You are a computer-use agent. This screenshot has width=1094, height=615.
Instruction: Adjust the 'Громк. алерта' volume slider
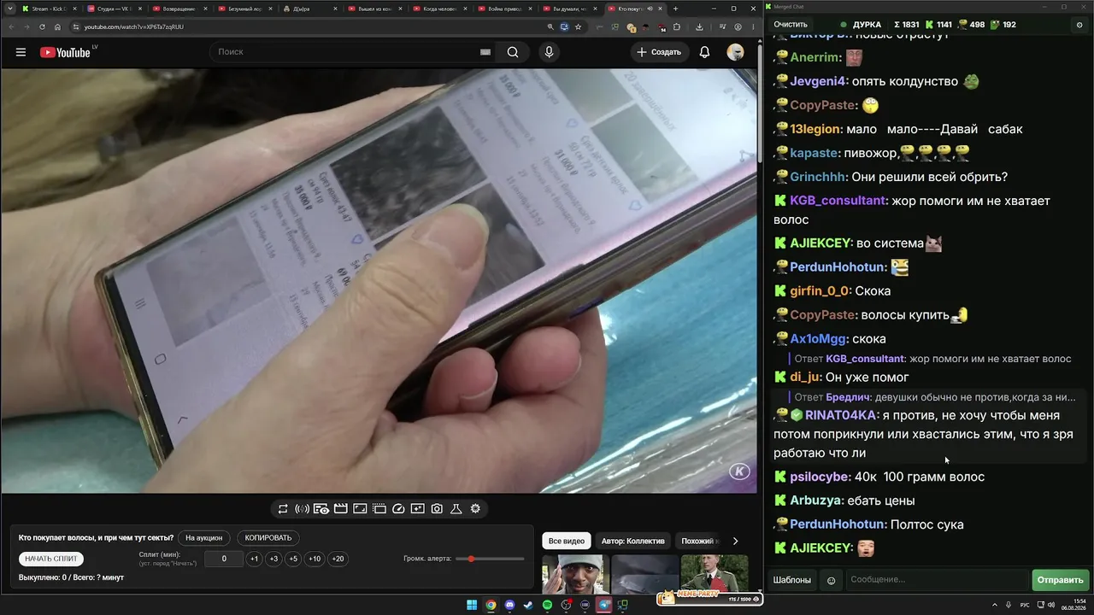491,559
